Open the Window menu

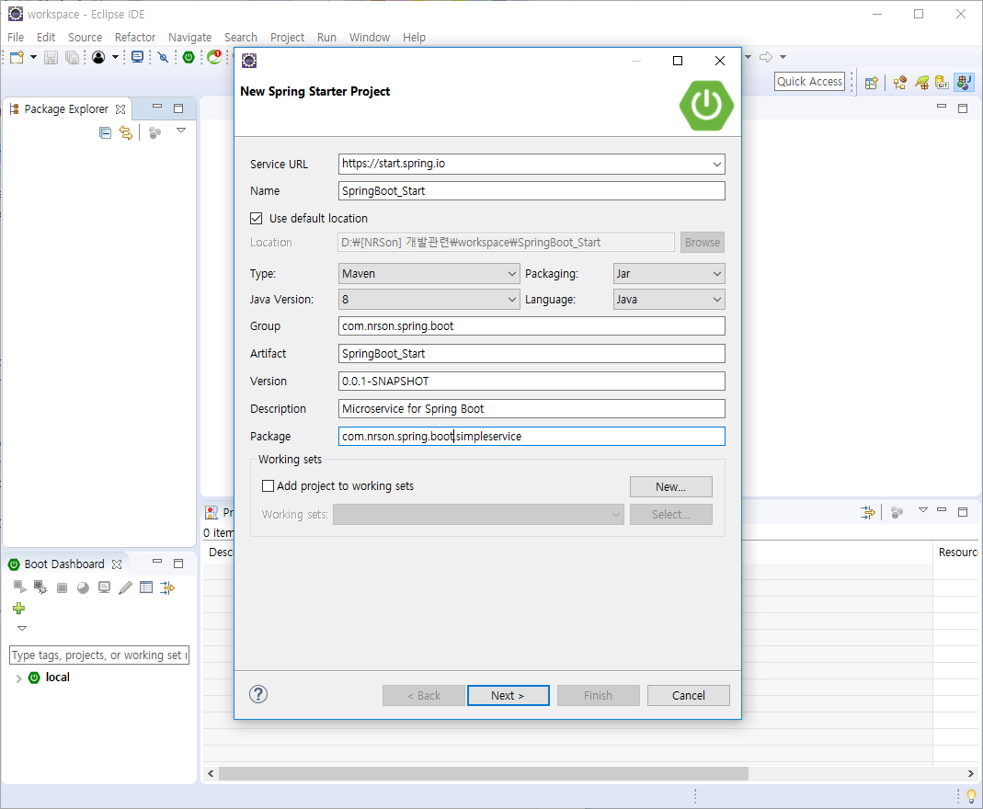tap(370, 37)
